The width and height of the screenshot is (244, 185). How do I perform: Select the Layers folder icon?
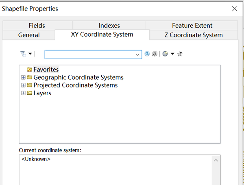click(x=29, y=93)
